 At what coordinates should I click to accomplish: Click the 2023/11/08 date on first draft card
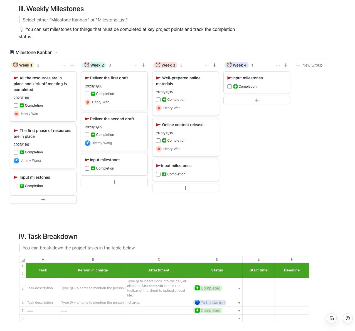pyautogui.click(x=93, y=86)
